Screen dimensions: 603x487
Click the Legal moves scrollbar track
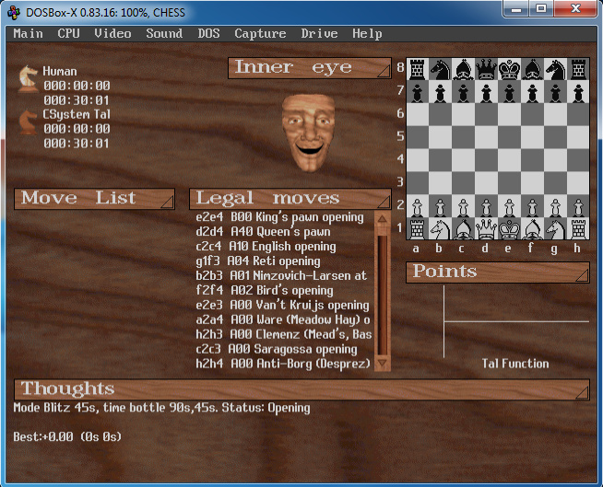click(x=383, y=295)
